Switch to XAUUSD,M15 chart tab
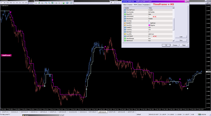This screenshot has width=211, height=116. pyautogui.click(x=73, y=112)
